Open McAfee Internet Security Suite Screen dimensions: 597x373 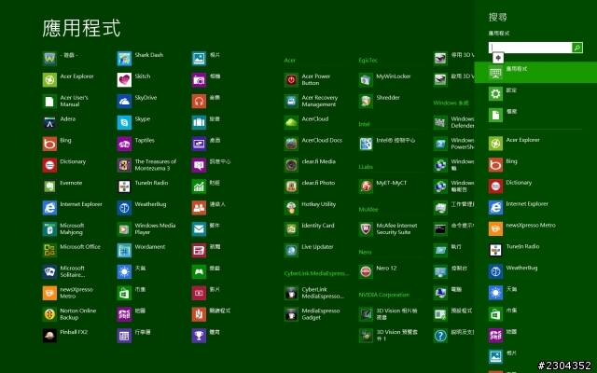[388, 229]
